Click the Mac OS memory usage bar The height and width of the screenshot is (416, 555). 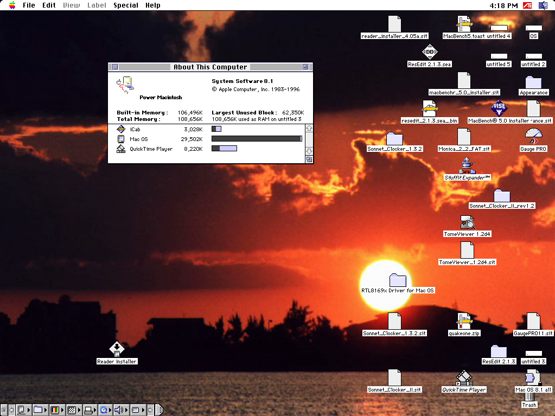click(x=257, y=139)
